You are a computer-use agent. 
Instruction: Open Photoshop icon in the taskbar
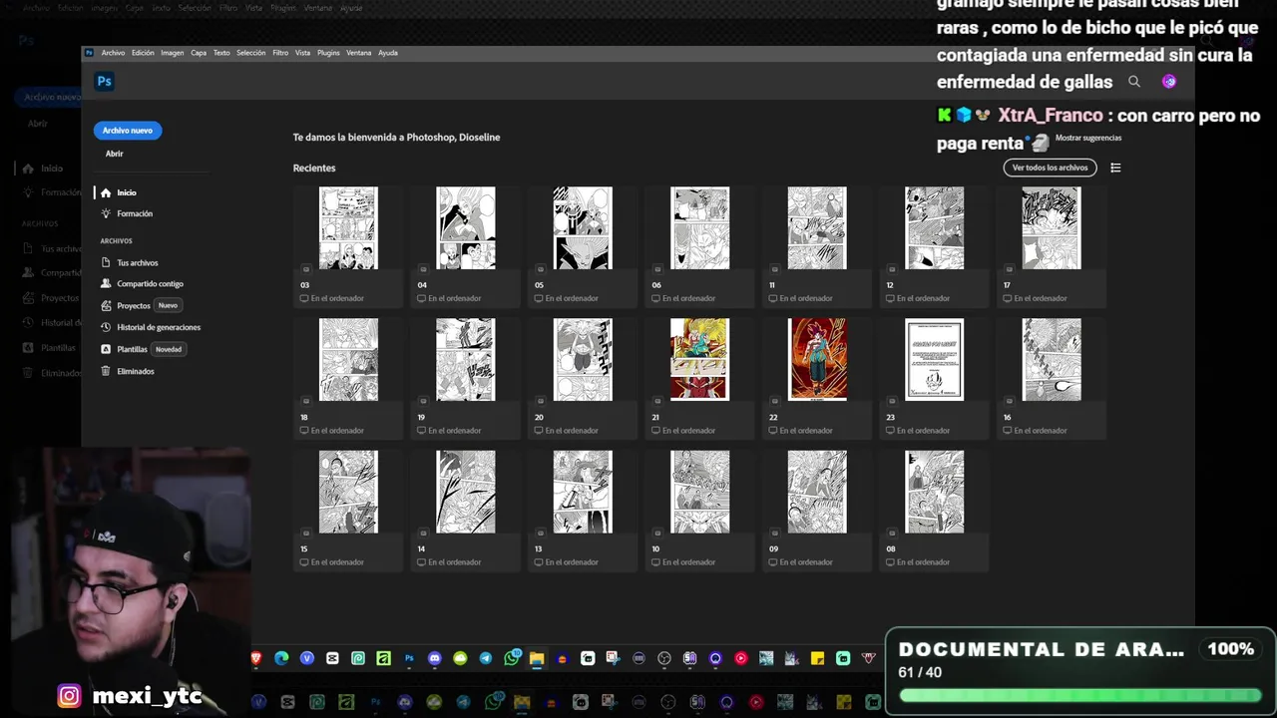click(x=409, y=658)
